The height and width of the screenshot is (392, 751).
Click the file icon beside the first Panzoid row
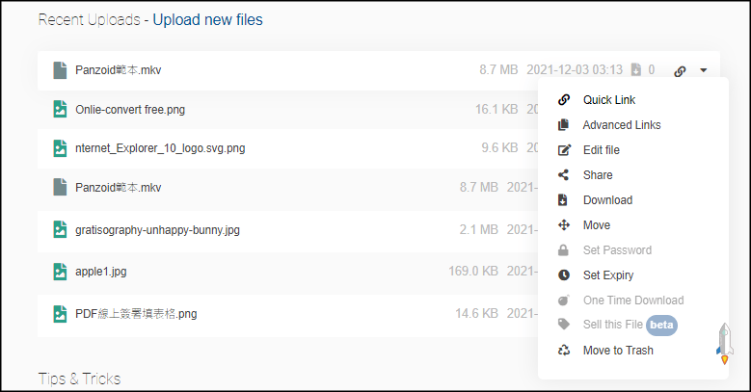(60, 69)
